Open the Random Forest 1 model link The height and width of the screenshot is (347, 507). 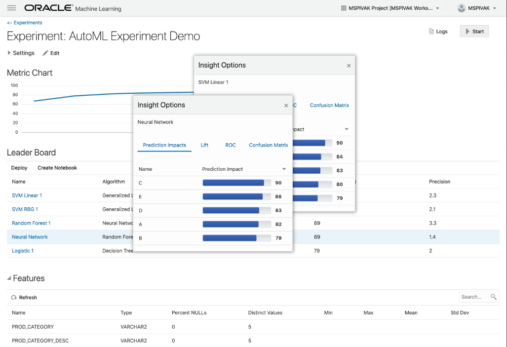(31, 223)
